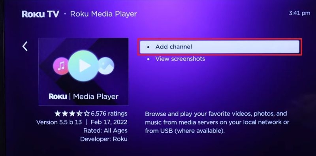Click 'Developer: Roku' text
The height and width of the screenshot is (156, 316).
(104, 139)
